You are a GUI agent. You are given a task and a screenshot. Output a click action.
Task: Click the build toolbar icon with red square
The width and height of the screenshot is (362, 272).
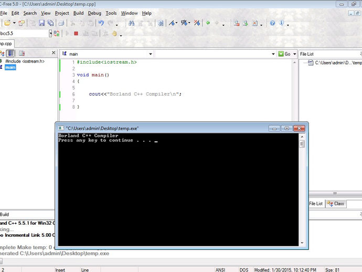coord(237,23)
